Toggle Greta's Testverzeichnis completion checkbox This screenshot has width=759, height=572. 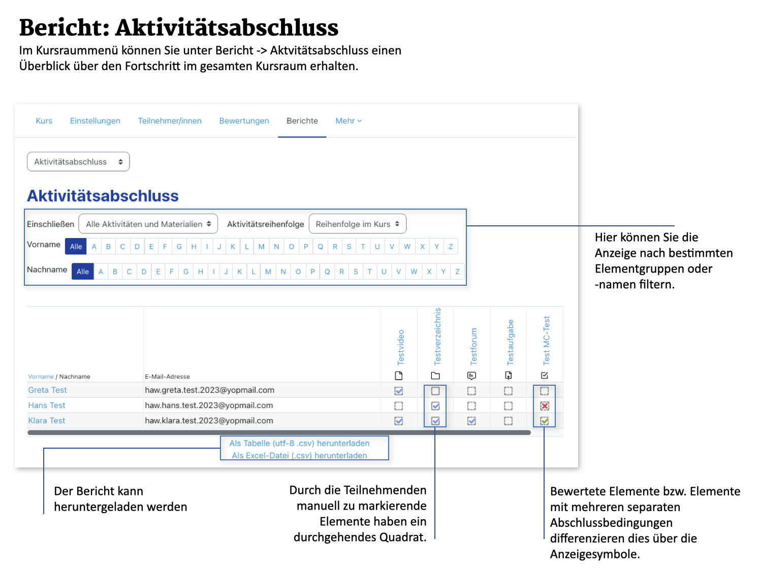point(435,391)
